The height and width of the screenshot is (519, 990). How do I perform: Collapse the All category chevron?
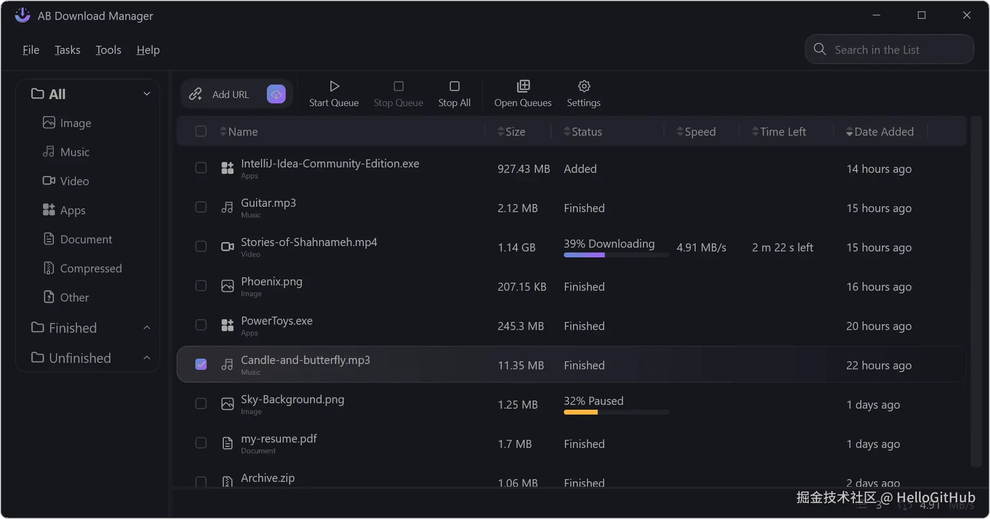click(146, 94)
